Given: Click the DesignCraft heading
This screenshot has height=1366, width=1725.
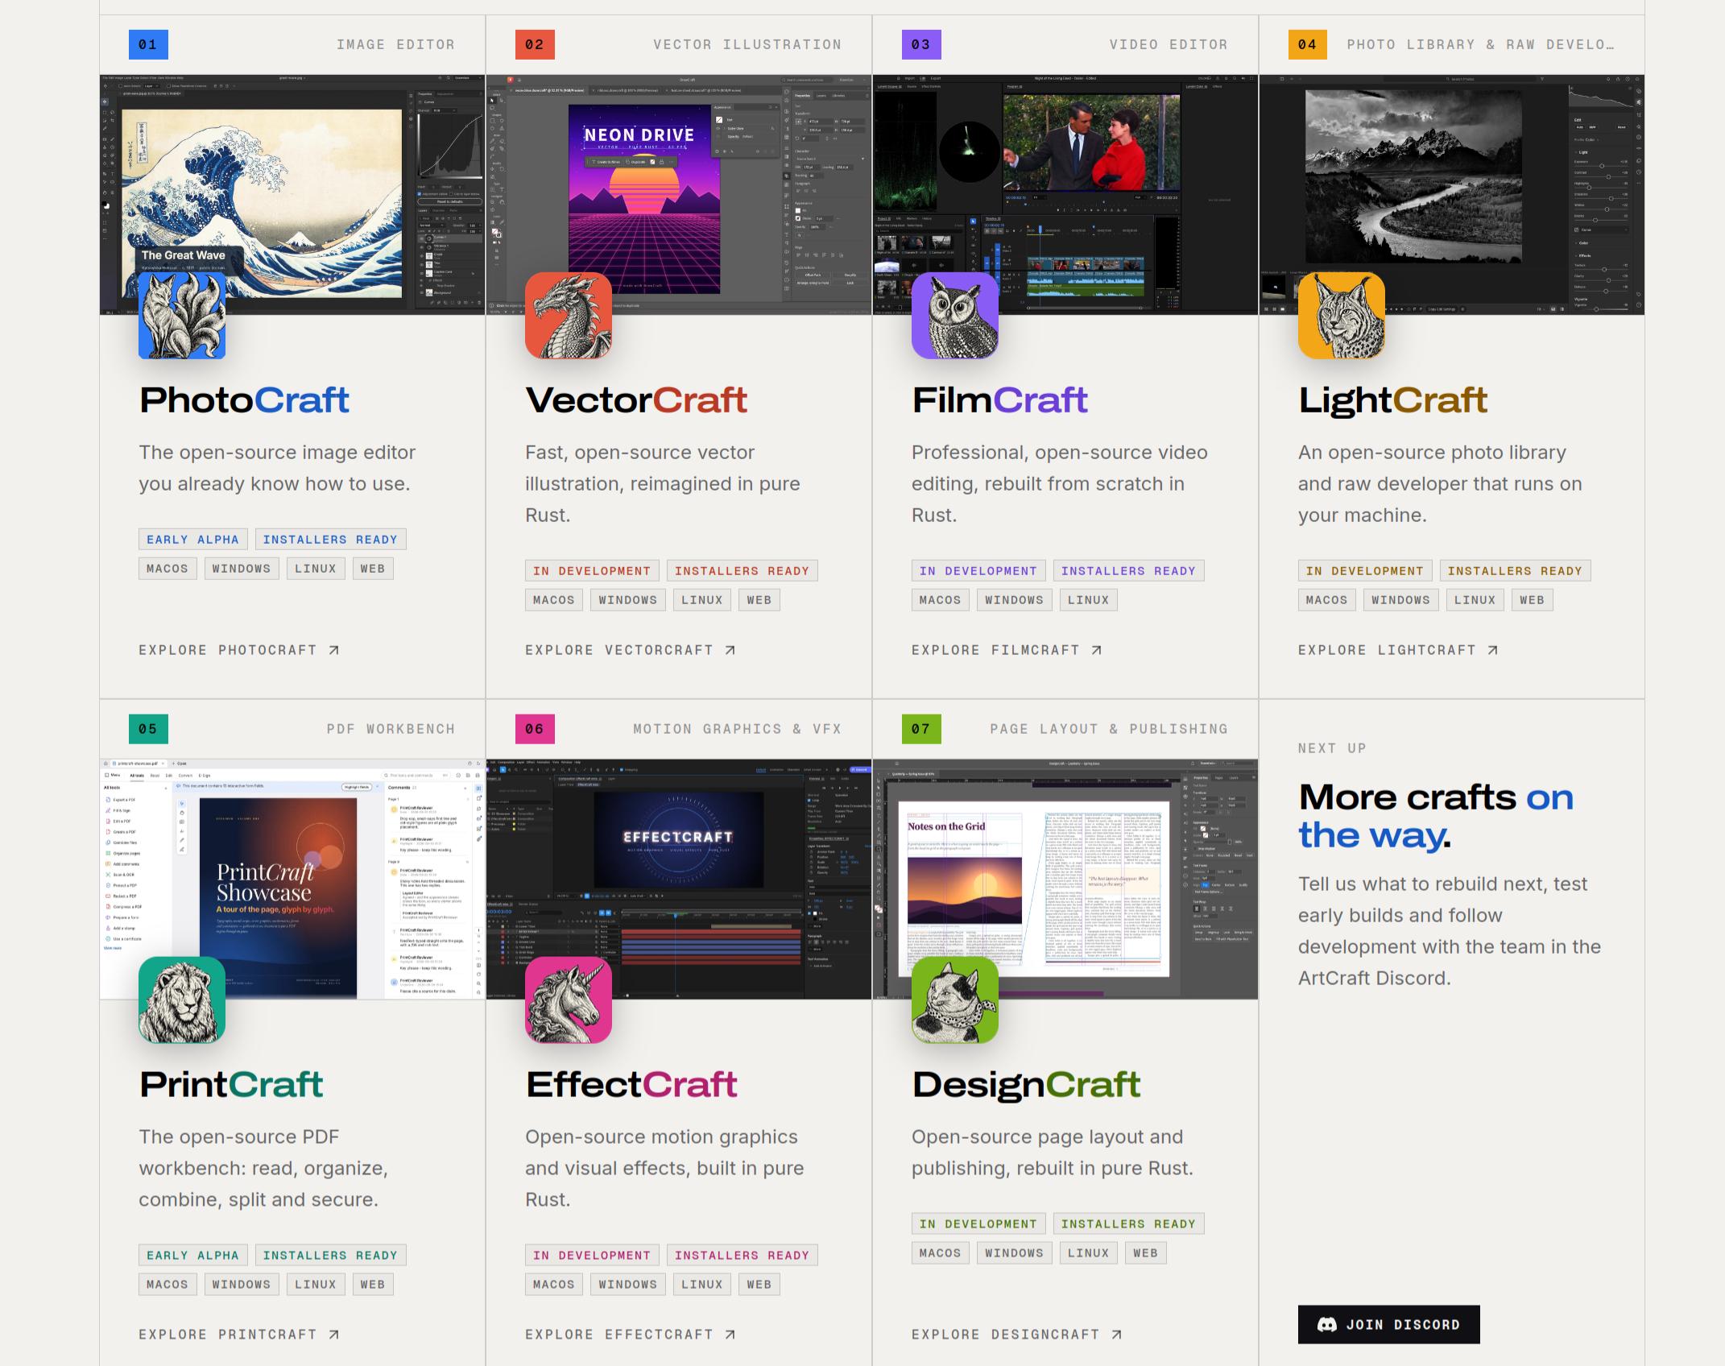Looking at the screenshot, I should (x=1026, y=1085).
